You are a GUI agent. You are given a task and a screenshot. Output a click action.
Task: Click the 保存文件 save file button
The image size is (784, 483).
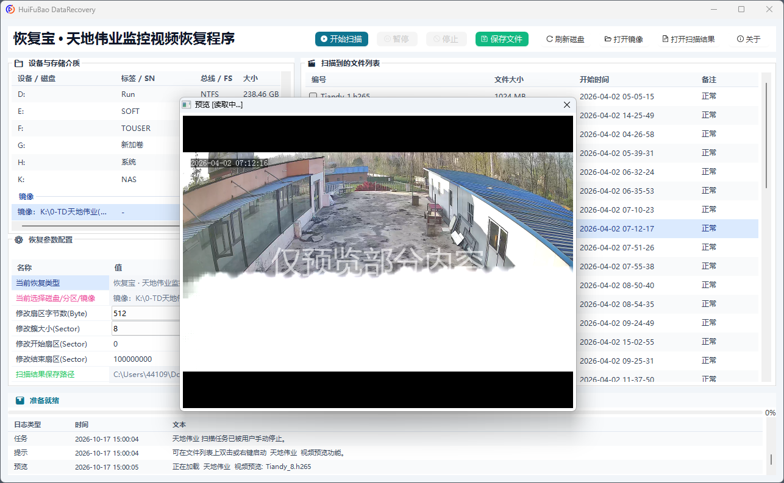tap(502, 39)
